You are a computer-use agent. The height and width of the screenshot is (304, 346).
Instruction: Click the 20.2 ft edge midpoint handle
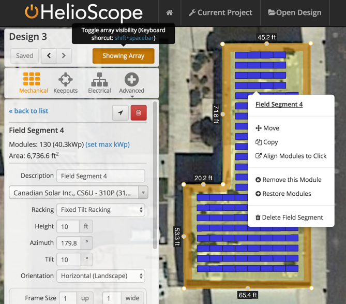click(x=203, y=184)
